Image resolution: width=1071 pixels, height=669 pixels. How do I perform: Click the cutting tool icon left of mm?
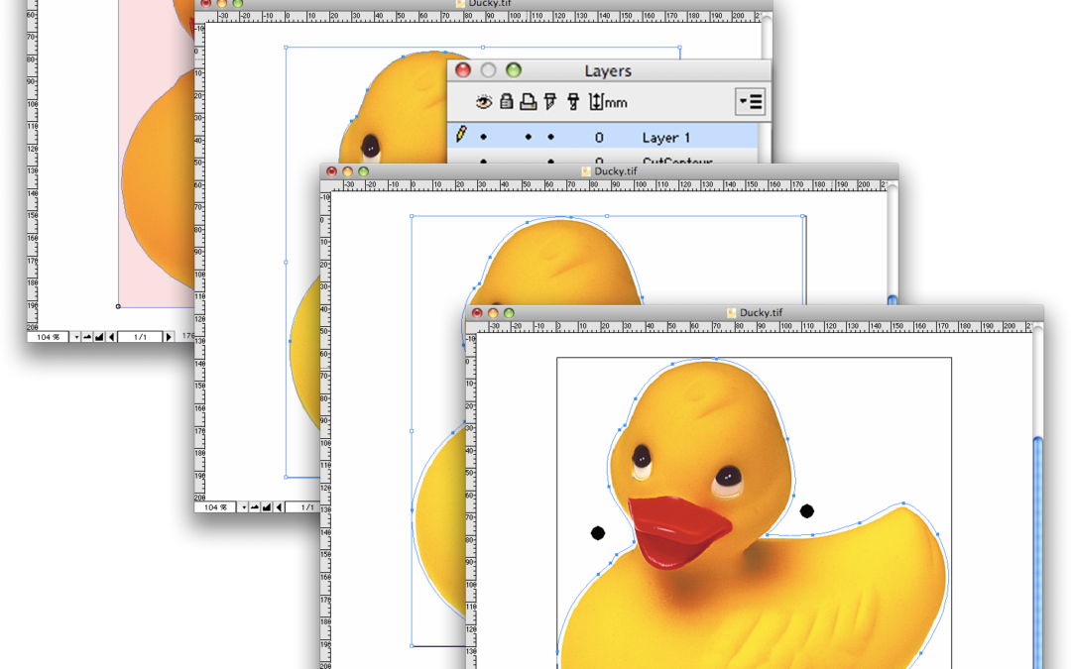tap(572, 101)
